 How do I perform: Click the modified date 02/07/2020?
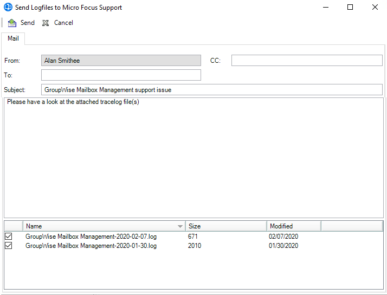point(283,237)
